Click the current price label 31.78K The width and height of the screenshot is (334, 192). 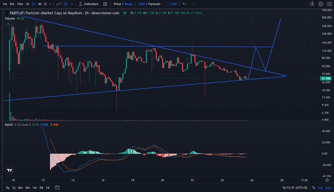pyautogui.click(x=326, y=79)
